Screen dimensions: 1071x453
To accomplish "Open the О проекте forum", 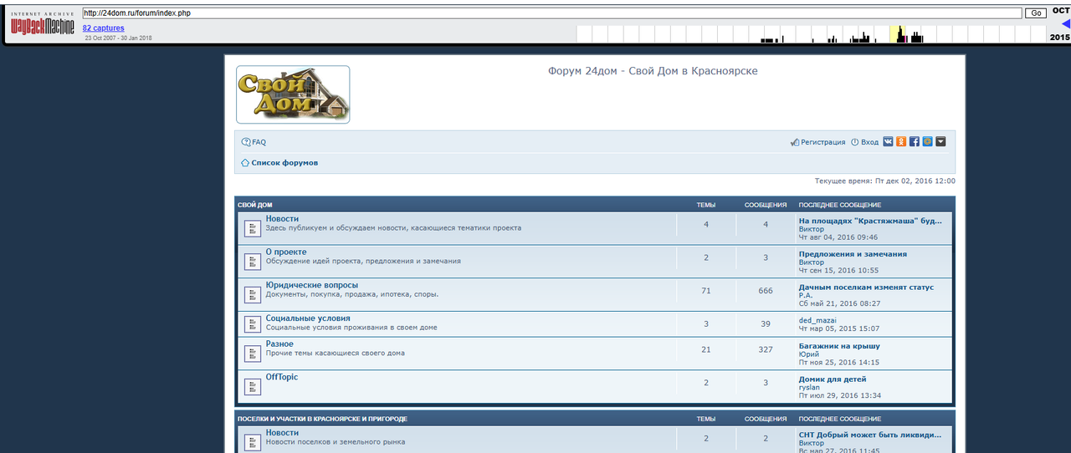I will 286,252.
